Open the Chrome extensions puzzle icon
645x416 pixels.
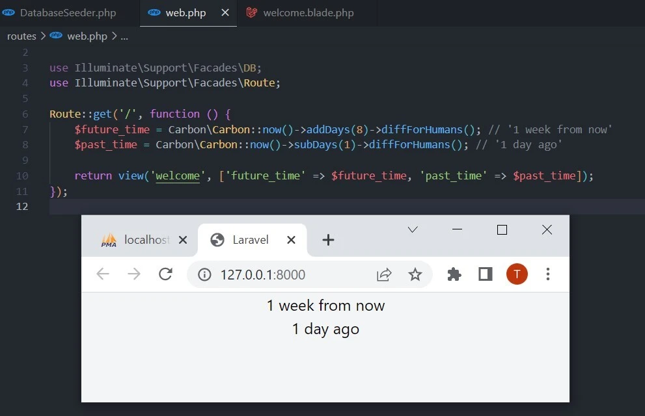(x=454, y=274)
